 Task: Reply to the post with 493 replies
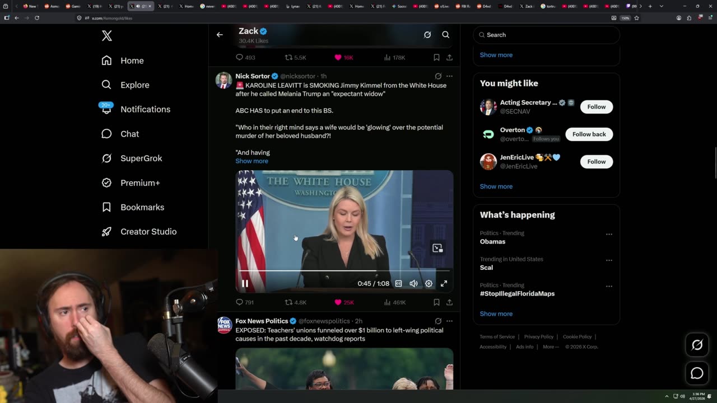(245, 58)
